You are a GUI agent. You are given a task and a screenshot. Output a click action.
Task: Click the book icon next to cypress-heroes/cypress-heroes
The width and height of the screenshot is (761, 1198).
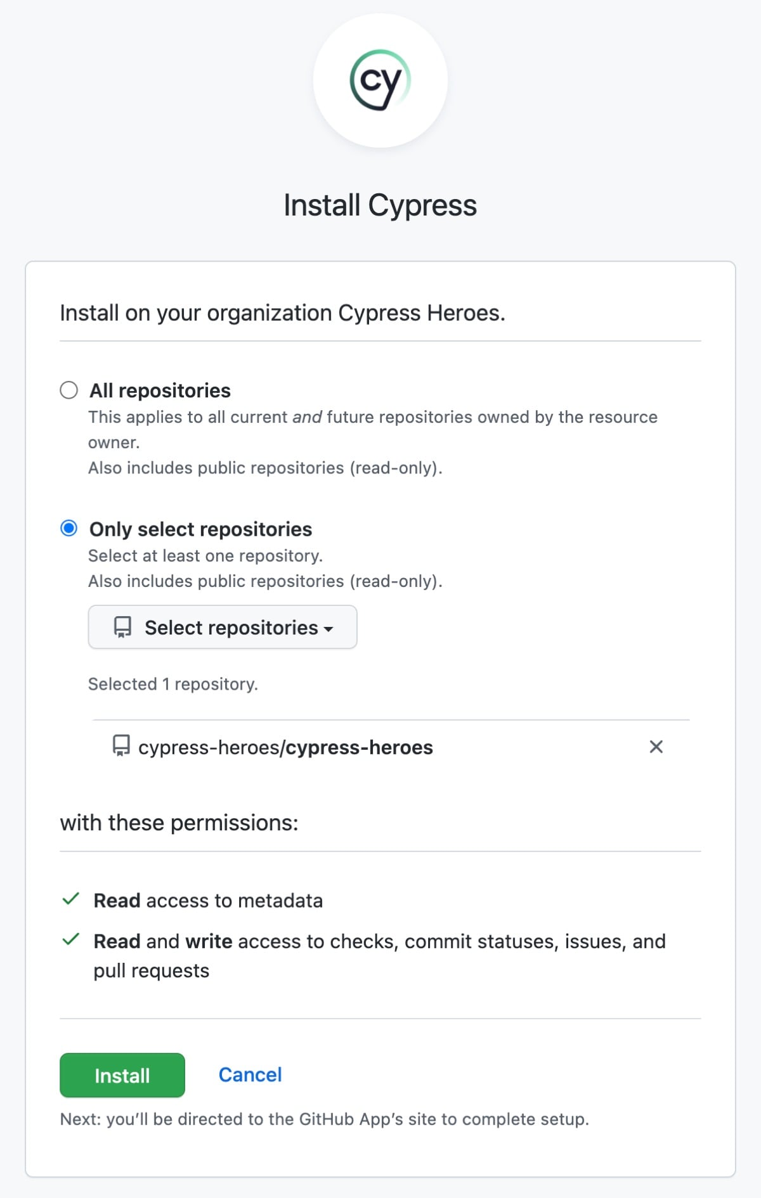[x=120, y=747]
